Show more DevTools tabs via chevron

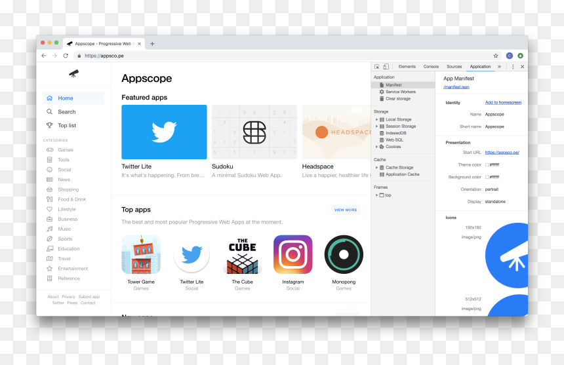click(499, 67)
